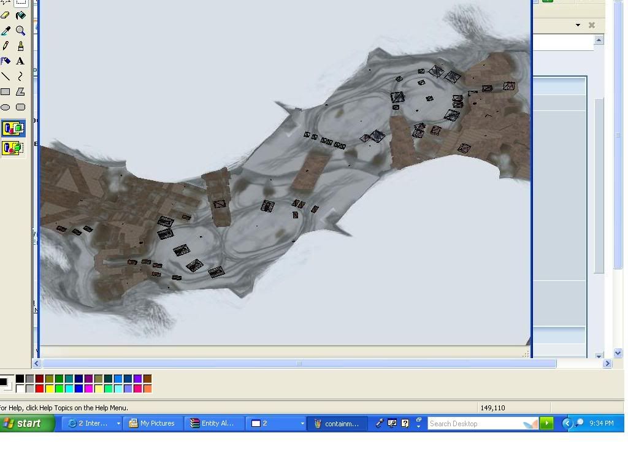Switch to the 'Entity Al...' taskbar window
Screen dimensions: 628x471
coord(214,423)
